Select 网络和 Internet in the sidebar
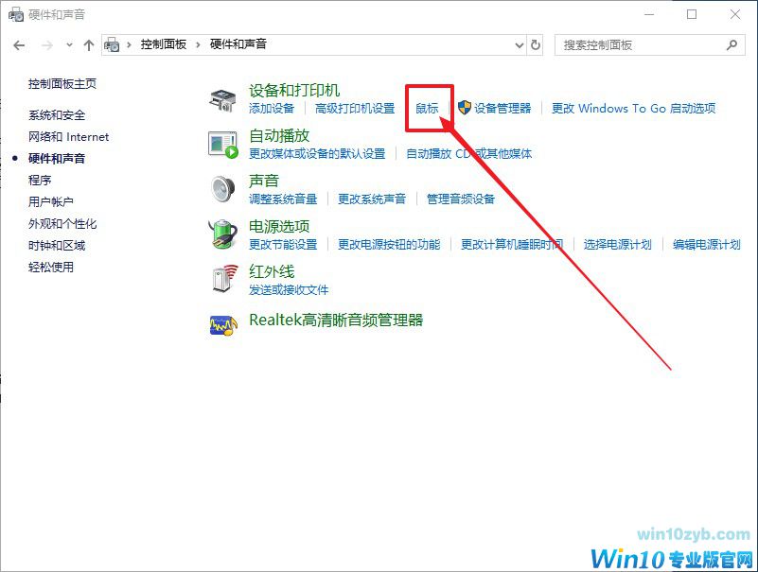Screen dimensions: 758x572 point(68,137)
